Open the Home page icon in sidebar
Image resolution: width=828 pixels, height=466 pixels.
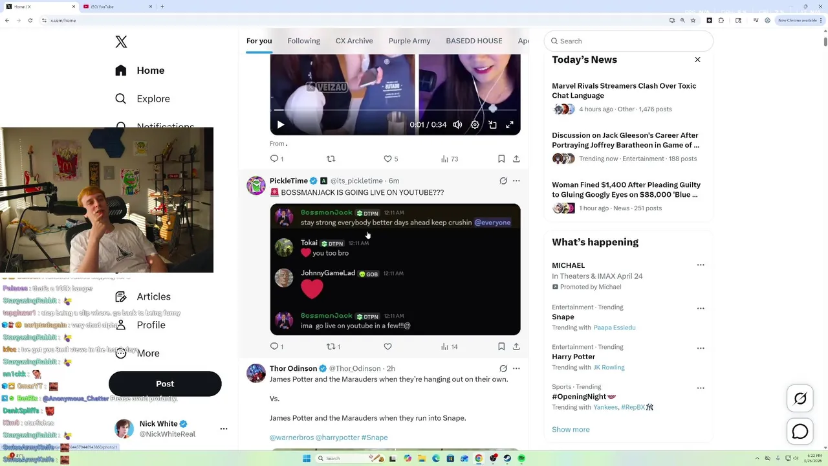(x=121, y=71)
